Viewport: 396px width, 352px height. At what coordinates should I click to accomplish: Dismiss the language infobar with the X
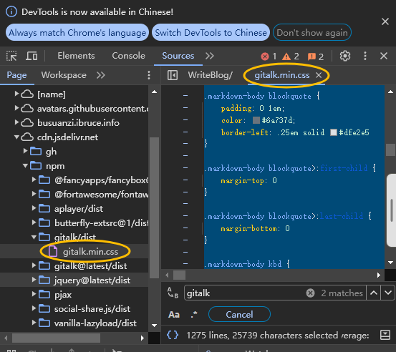[385, 21]
